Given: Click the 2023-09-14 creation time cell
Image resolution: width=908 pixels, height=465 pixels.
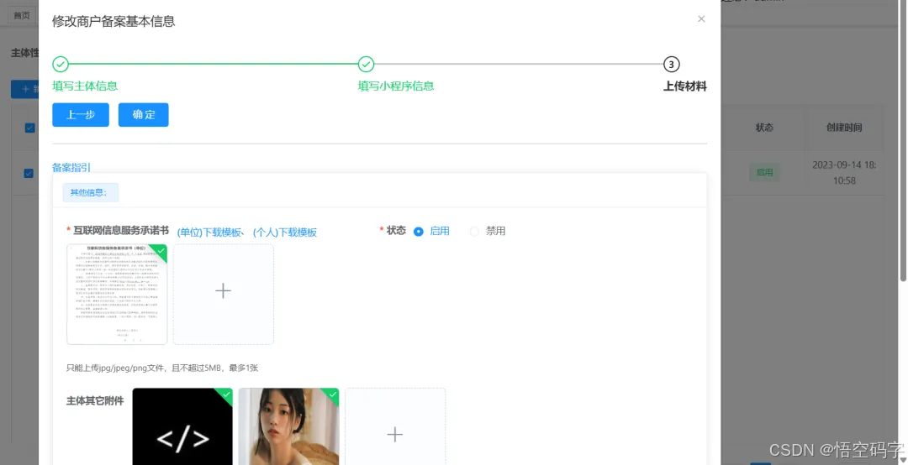Looking at the screenshot, I should point(844,172).
